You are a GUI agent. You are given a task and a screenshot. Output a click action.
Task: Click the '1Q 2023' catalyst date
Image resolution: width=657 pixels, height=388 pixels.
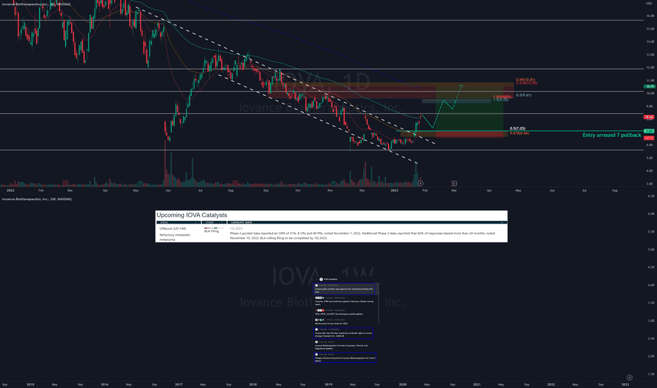point(236,229)
